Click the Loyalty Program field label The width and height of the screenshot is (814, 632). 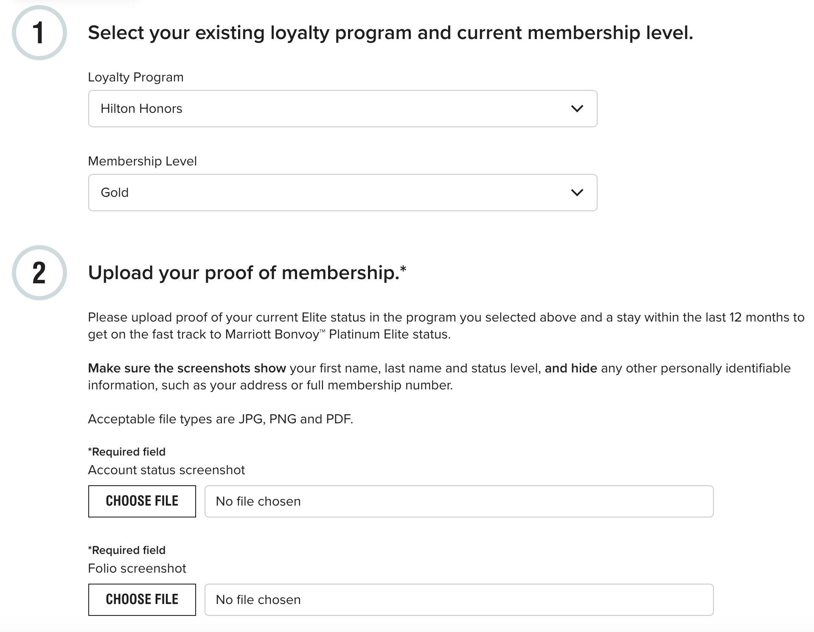pyautogui.click(x=136, y=77)
